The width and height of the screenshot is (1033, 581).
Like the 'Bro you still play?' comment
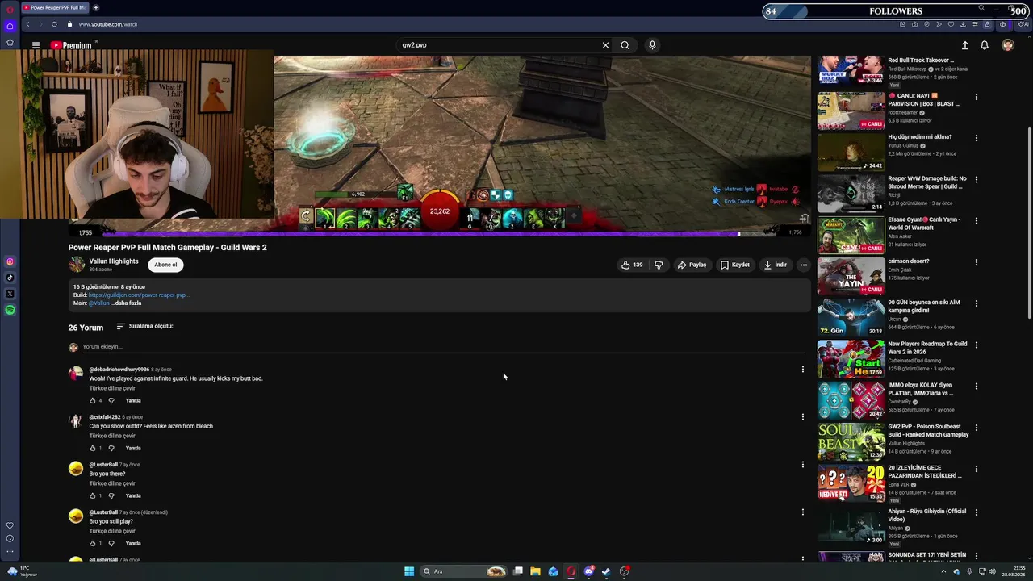pos(93,543)
